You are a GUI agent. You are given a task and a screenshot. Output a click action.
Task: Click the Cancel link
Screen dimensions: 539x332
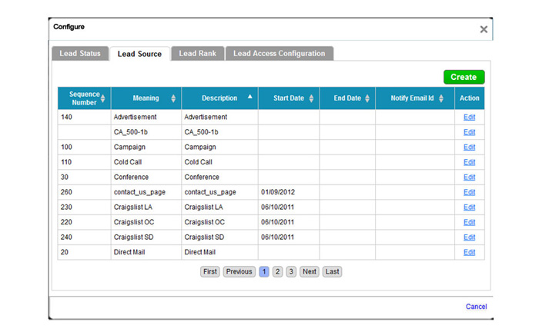coord(476,307)
